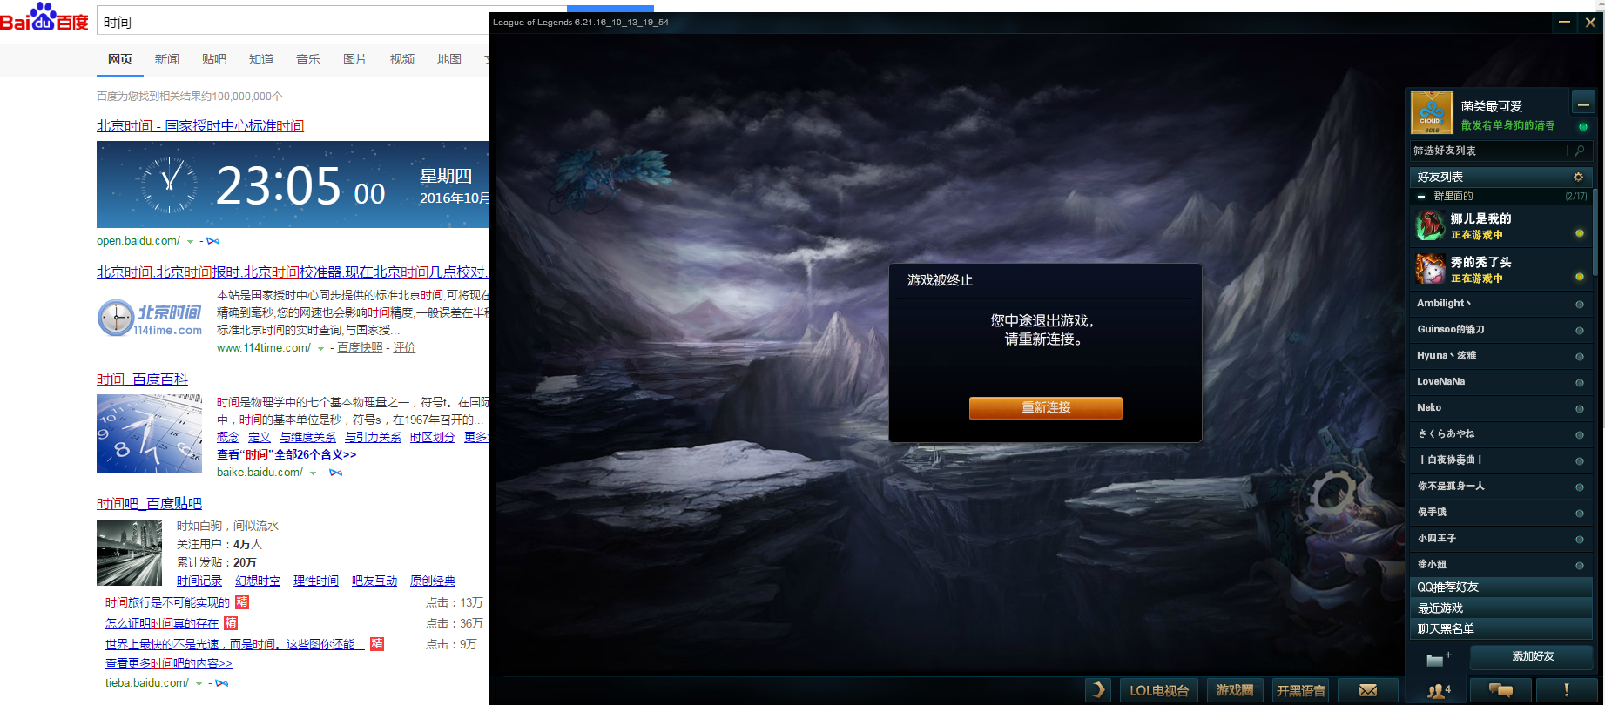Open 怎么证明时间真的存在 post link
Viewport: 1605px width, 705px height.
click(x=162, y=623)
